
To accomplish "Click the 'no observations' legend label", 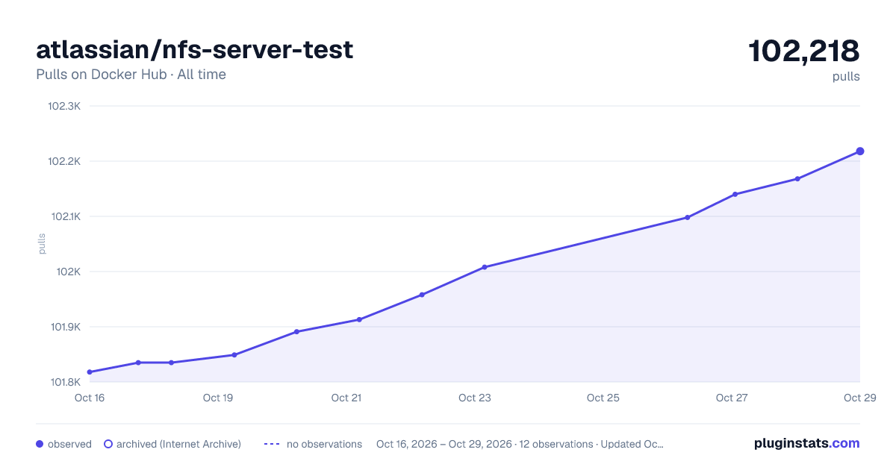I will pos(324,444).
